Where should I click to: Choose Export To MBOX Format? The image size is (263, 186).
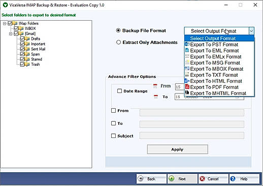219,69
